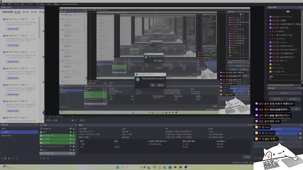
Task: Click 초기화 reset button in stats panel
Action: click(x=247, y=157)
